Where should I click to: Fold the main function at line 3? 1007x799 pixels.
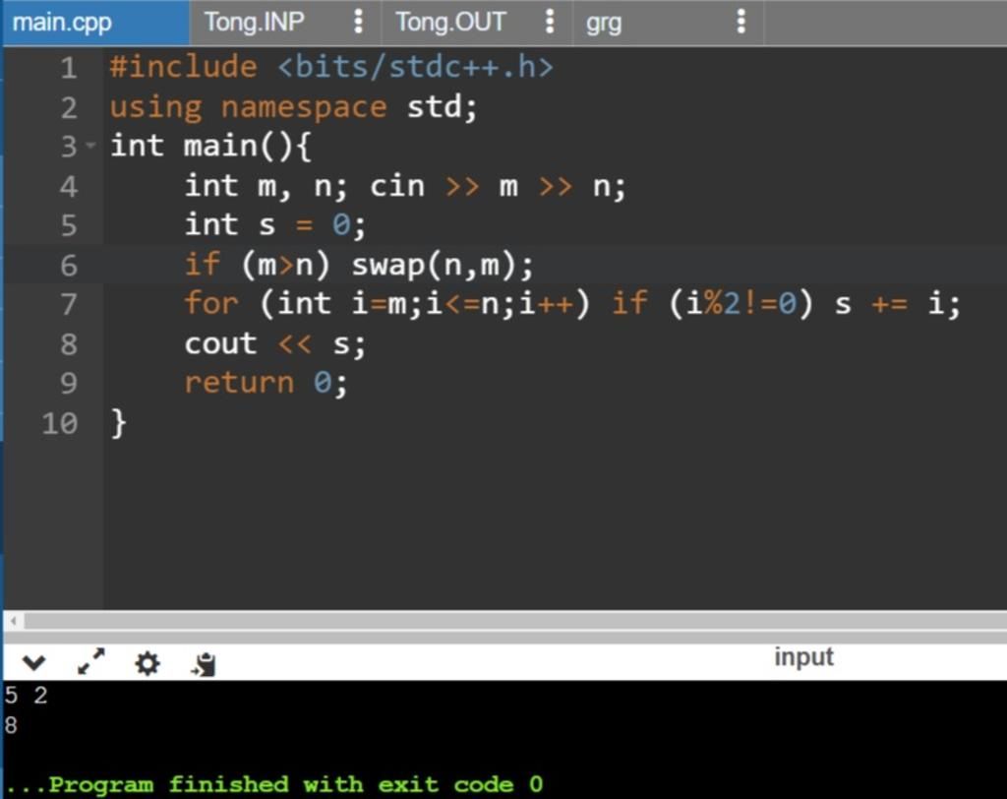(x=90, y=146)
